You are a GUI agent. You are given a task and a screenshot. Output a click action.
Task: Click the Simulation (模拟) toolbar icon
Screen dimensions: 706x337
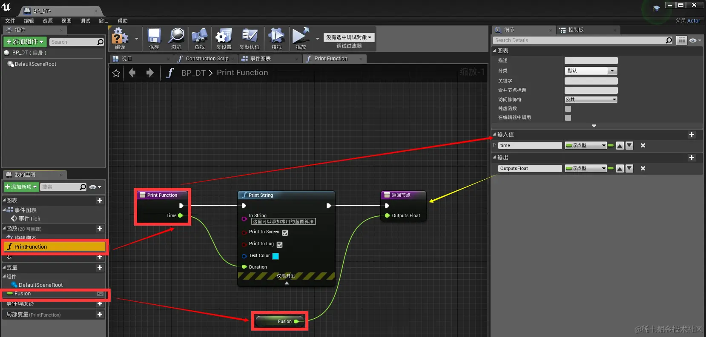click(x=276, y=39)
